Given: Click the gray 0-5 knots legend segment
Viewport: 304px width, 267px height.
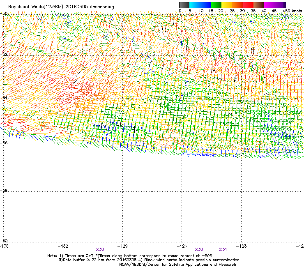Looking at the screenshot, I should (184, 5).
